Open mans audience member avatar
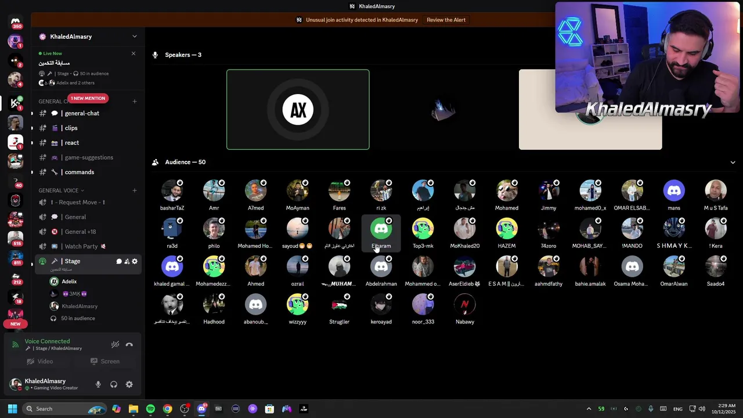Image resolution: width=743 pixels, height=418 pixels. coord(674,190)
